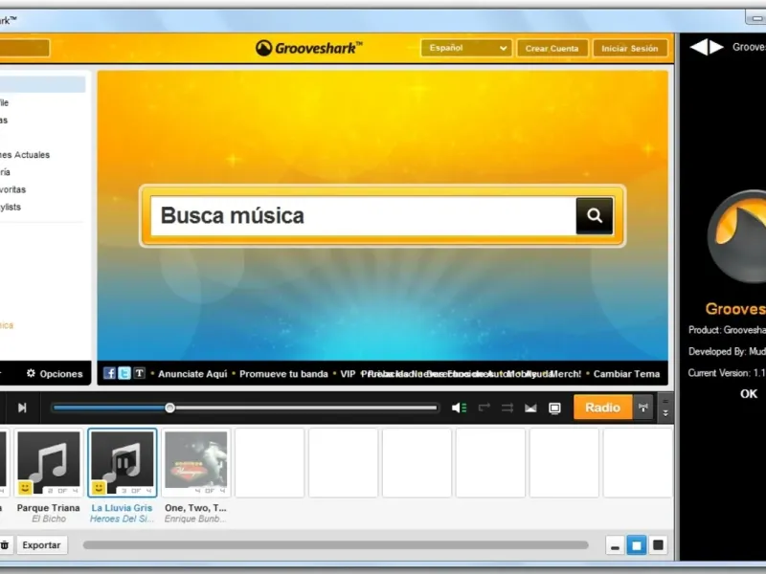Click smiley icon on La Lluvia Gris
Screen dimensions: 766x574
coord(99,487)
